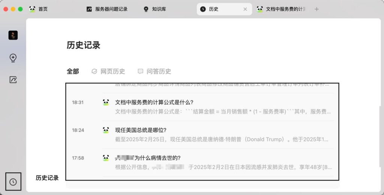Add a new tab with plus button
The width and height of the screenshot is (384, 195).
[316, 9]
